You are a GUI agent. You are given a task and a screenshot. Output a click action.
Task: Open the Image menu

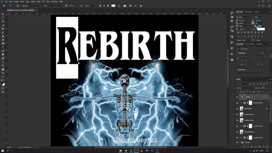point(16,2)
